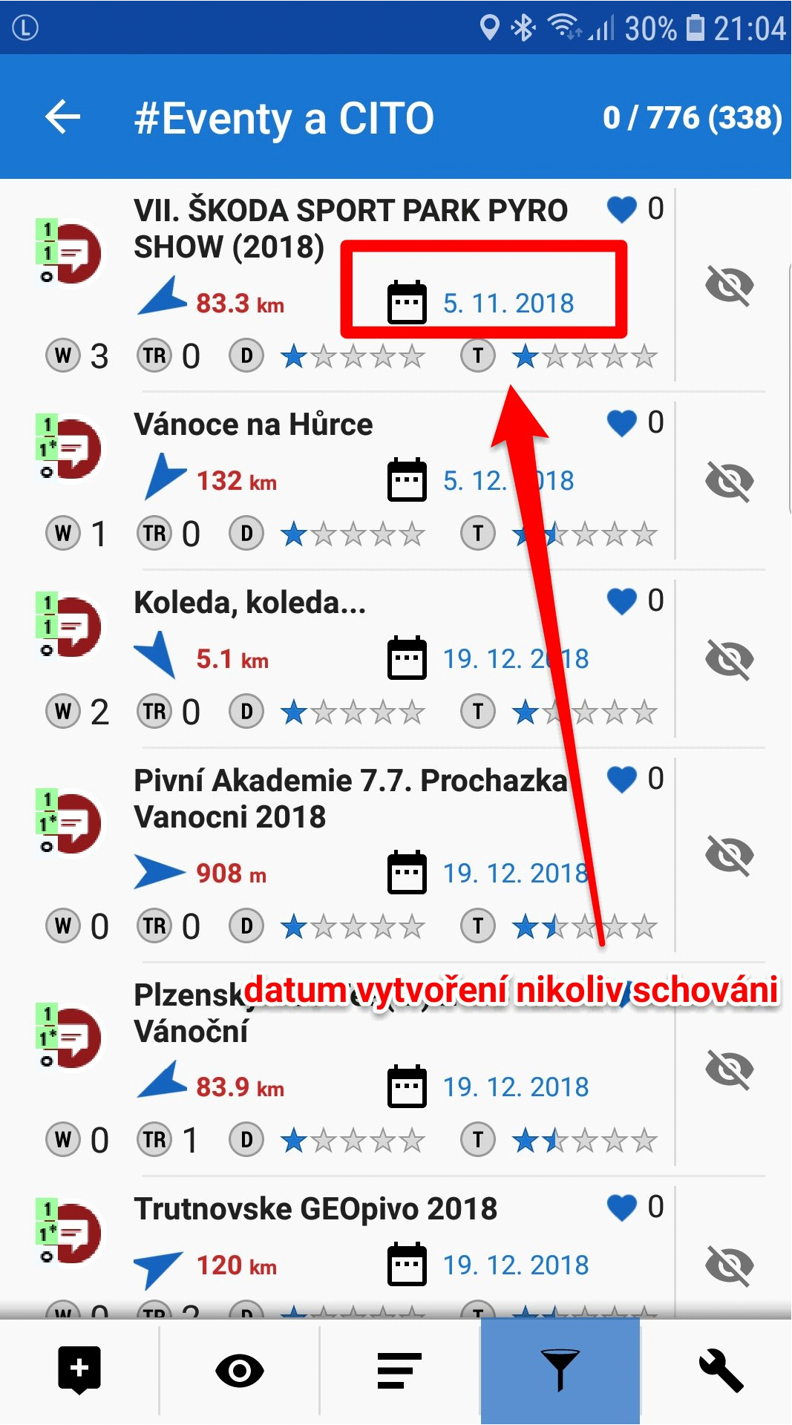The height and width of the screenshot is (1425, 792).
Task: Tap the favorite heart for Trutnovske GEOpivo 2018
Action: pos(622,1208)
